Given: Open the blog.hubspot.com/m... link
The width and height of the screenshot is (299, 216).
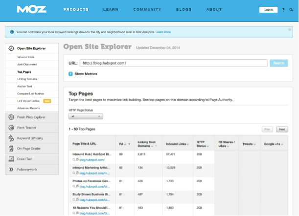Looking at the screenshot, I should (94, 173).
